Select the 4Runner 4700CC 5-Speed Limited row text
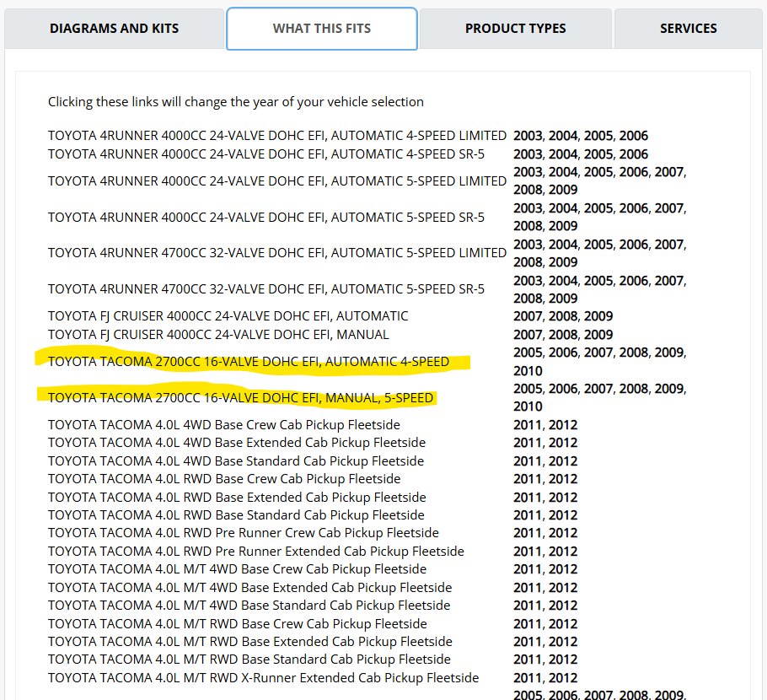This screenshot has width=767, height=700. pos(276,253)
